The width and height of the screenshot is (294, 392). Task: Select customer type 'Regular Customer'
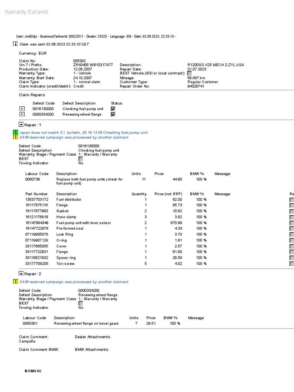click(x=203, y=82)
